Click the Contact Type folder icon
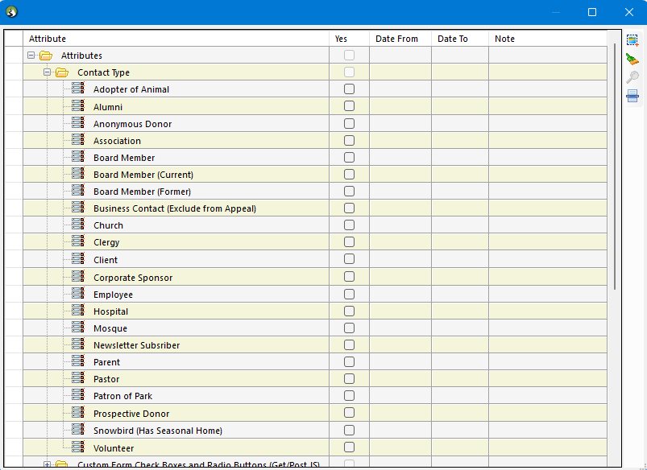This screenshot has height=470, width=647. tap(62, 72)
